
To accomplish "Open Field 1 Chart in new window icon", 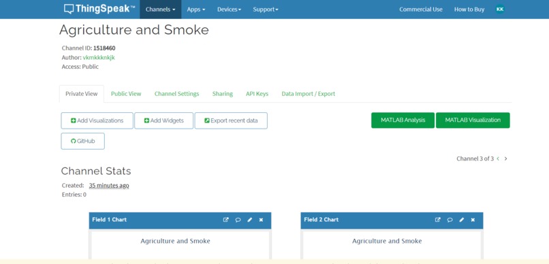I will (x=226, y=220).
